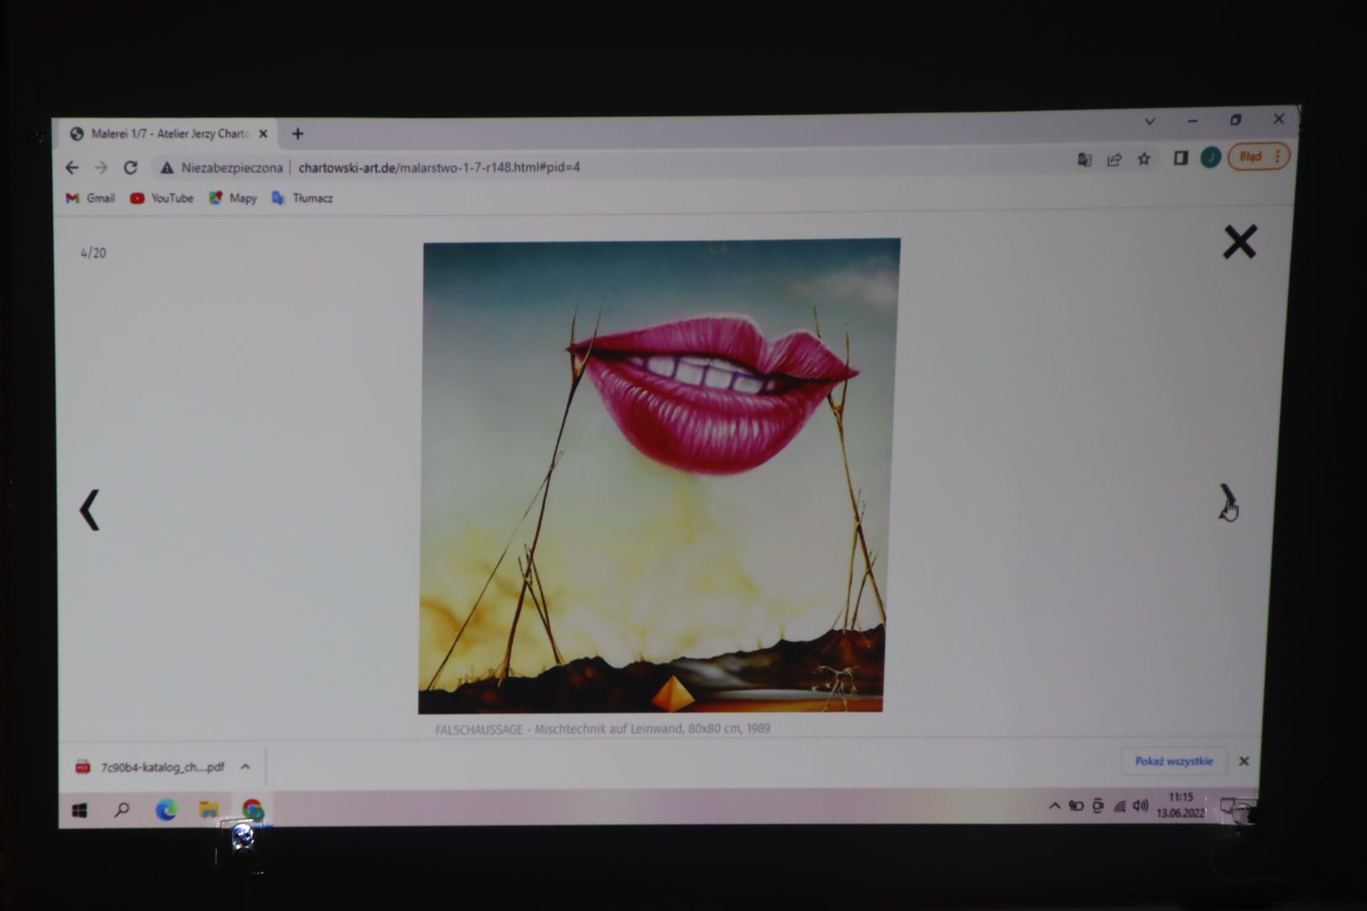Open the taskbar search icon
1367x911 pixels.
(x=122, y=810)
